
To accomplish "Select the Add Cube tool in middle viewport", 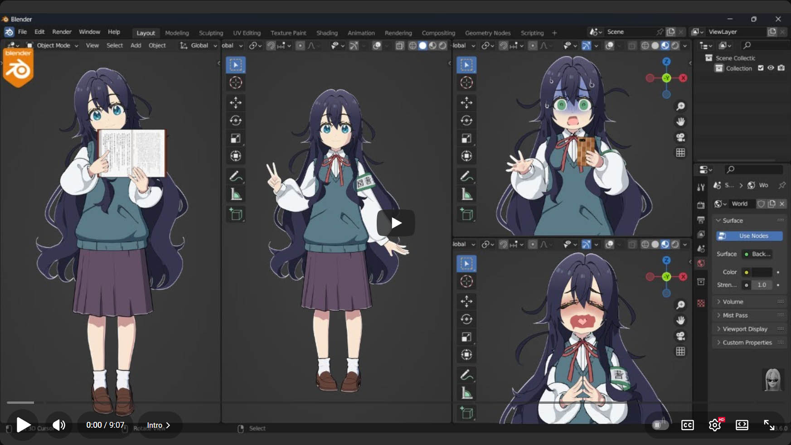I will 236,214.
